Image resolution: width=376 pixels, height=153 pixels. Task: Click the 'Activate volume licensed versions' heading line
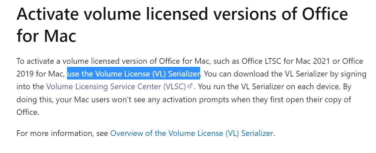click(182, 14)
